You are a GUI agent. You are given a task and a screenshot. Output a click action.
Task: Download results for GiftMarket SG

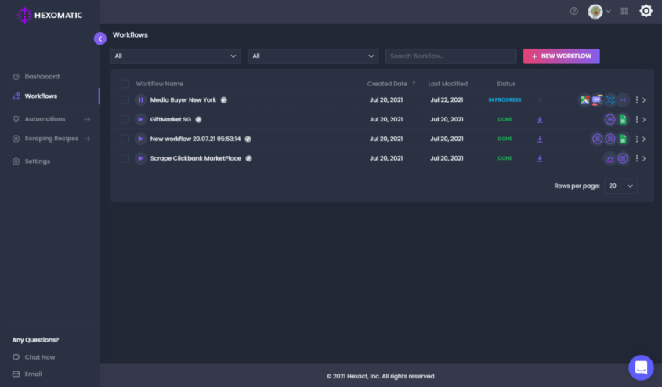pos(540,120)
